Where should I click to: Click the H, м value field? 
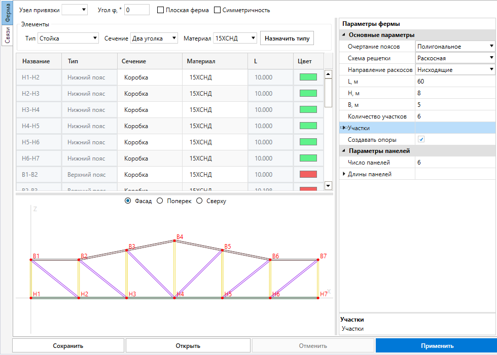pos(455,93)
